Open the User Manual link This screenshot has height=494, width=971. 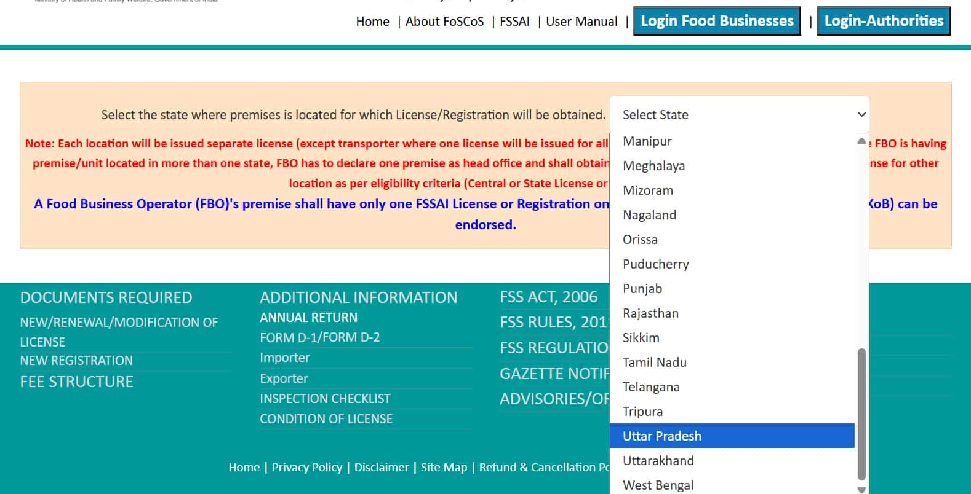[581, 22]
